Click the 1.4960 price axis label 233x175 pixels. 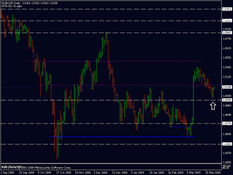coord(227,106)
